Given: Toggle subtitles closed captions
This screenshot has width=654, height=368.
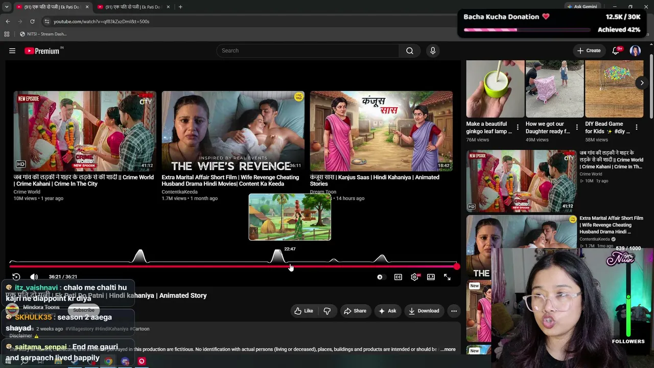Looking at the screenshot, I should pos(398,277).
